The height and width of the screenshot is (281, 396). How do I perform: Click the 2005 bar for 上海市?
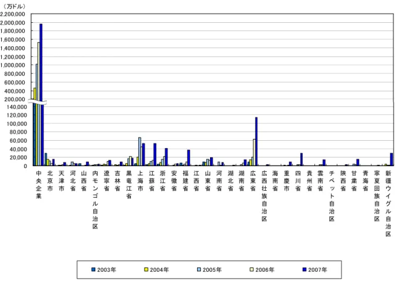coord(140,151)
